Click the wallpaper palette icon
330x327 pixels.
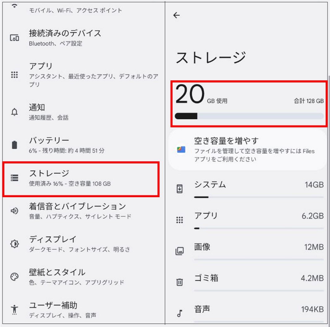pyautogui.click(x=15, y=277)
